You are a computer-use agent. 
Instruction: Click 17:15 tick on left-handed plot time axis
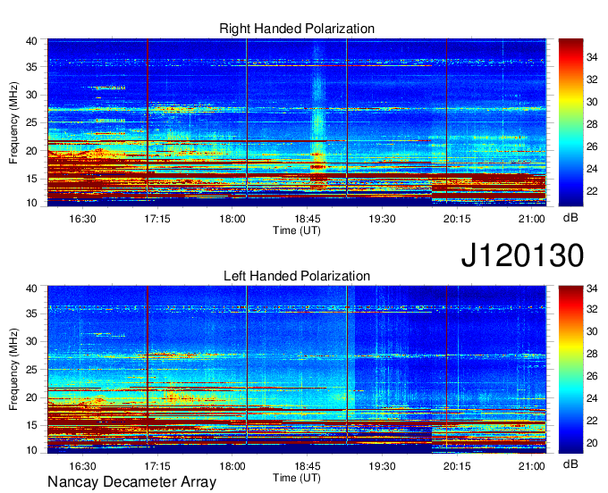pos(157,466)
